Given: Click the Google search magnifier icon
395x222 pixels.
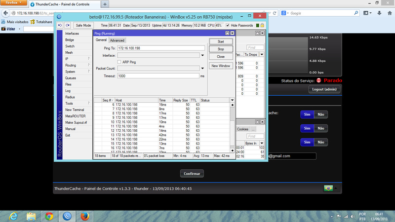Looking at the screenshot, I should (356, 13).
